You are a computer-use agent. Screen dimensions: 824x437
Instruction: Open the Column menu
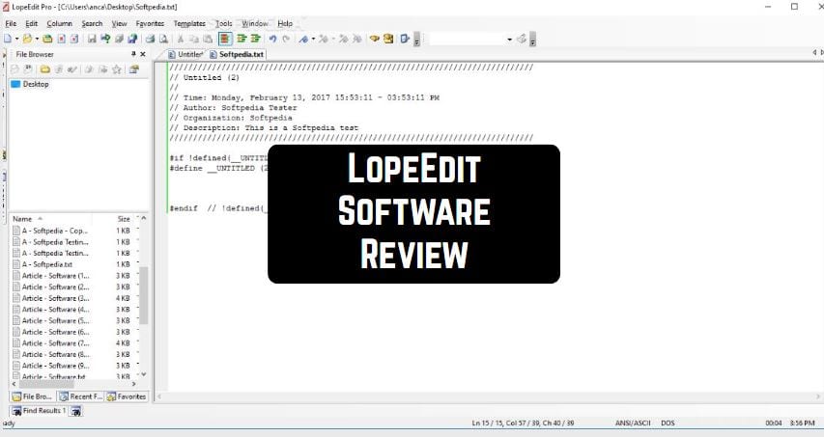click(x=59, y=23)
